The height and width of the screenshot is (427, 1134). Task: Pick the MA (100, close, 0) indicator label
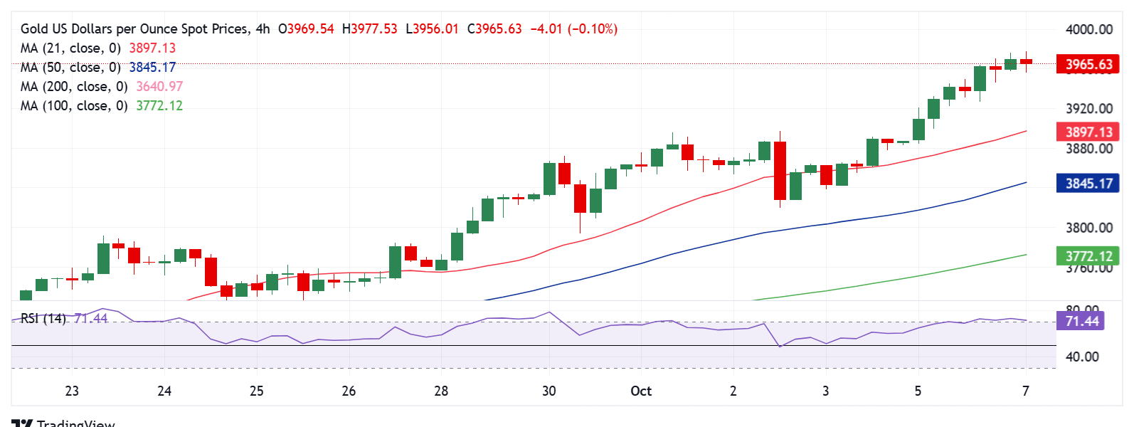tap(74, 106)
